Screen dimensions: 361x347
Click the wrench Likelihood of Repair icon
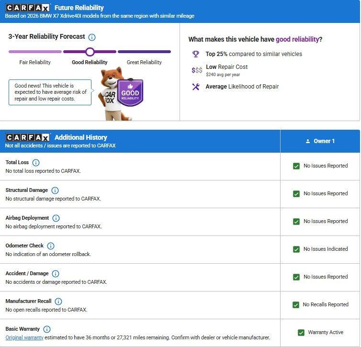(196, 87)
